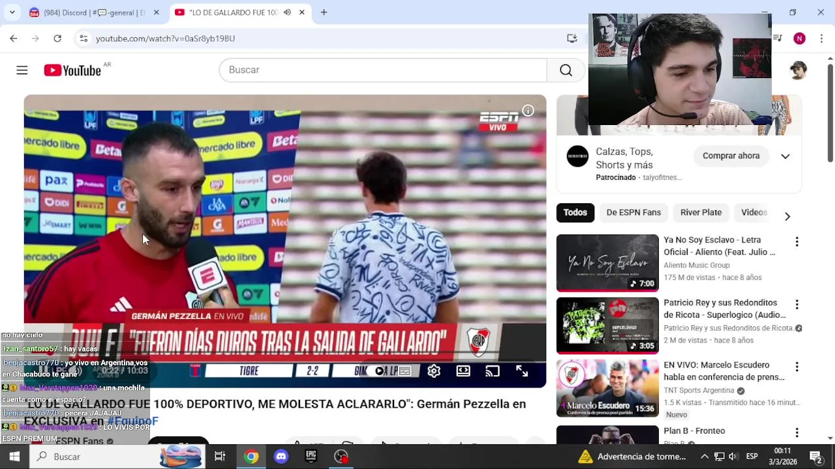The image size is (835, 469).
Task: Click the page vertical scrollbar
Action: tap(830, 114)
